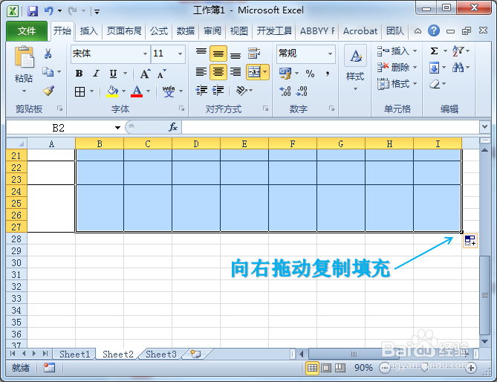Open the 文件 File tab

(27, 30)
